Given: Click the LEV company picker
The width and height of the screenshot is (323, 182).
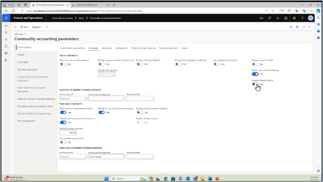Looking at the screenshot, I should pos(261,18).
